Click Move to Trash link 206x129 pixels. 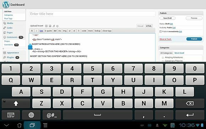click(x=166, y=39)
